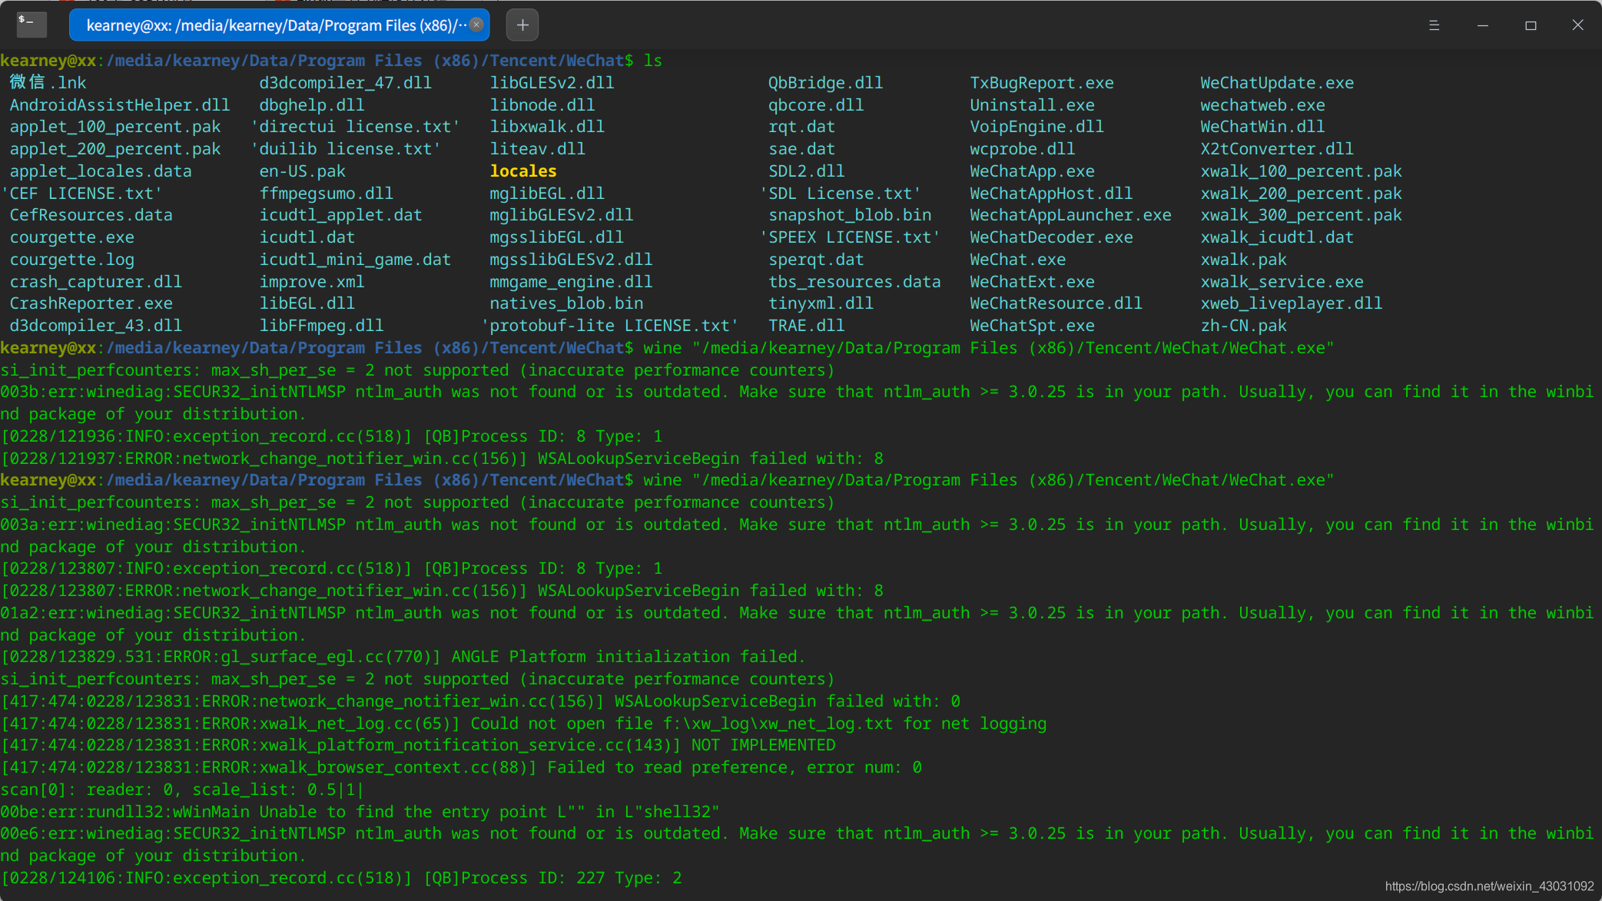Click wechatweb.exe in the listing
This screenshot has width=1602, height=901.
(x=1262, y=104)
